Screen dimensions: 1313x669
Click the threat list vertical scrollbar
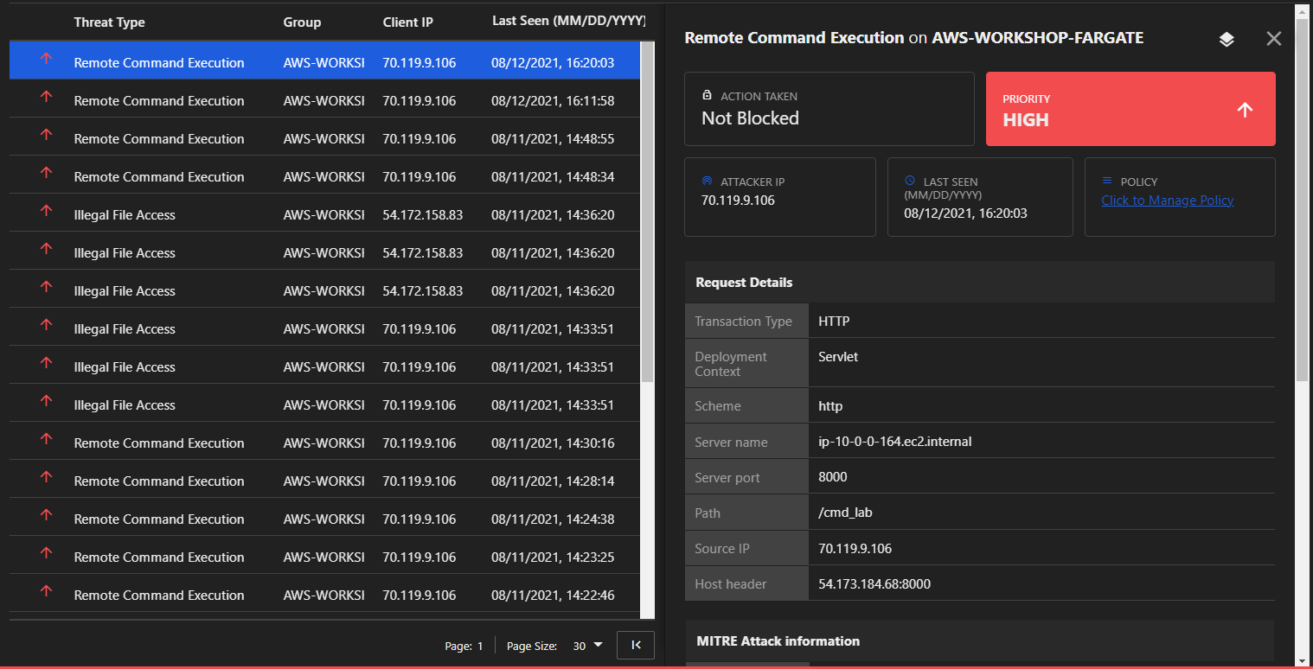[648, 212]
